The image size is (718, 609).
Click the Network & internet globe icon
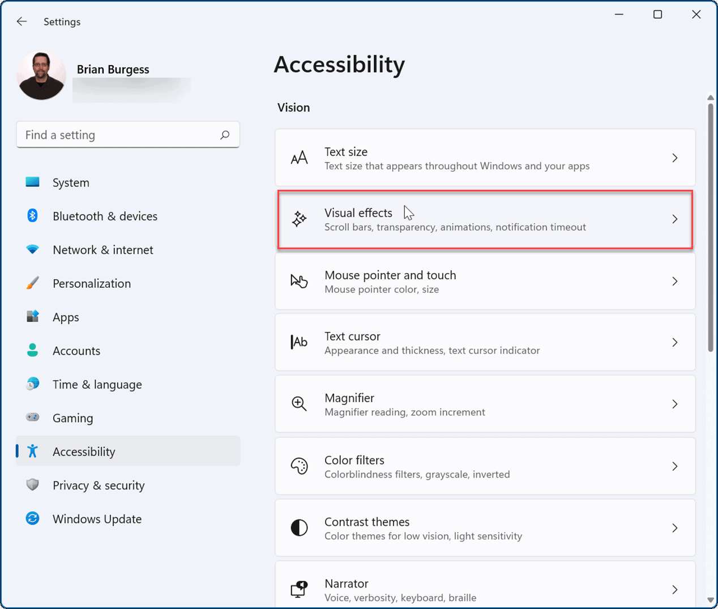pos(32,249)
